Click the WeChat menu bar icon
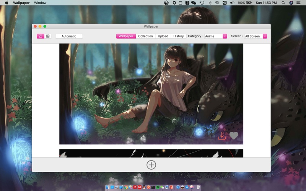The height and width of the screenshot is (191, 306). tap(194, 3)
